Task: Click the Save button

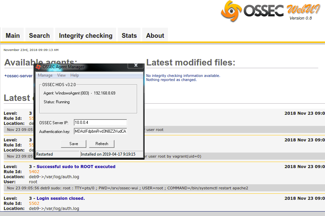Action: (73, 144)
